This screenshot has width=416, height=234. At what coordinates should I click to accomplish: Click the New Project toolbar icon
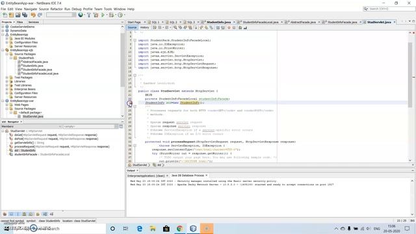12,15
